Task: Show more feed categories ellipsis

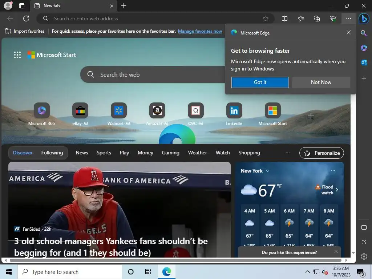Action: pyautogui.click(x=288, y=153)
